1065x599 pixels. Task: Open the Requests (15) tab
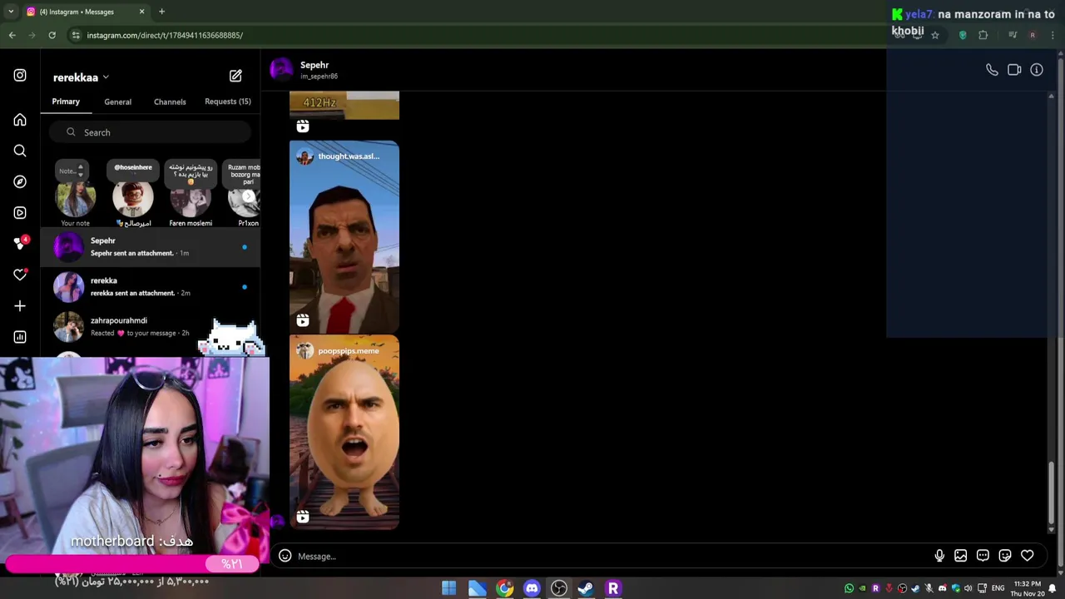coord(228,101)
